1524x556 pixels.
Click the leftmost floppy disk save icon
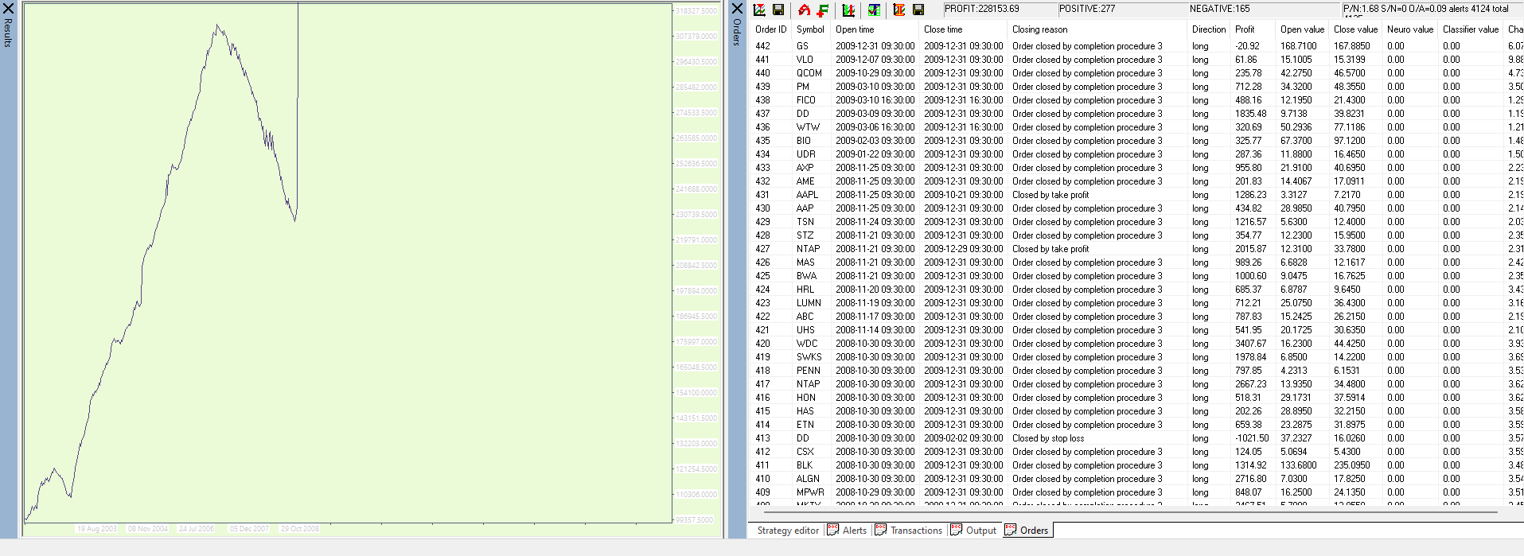[778, 10]
